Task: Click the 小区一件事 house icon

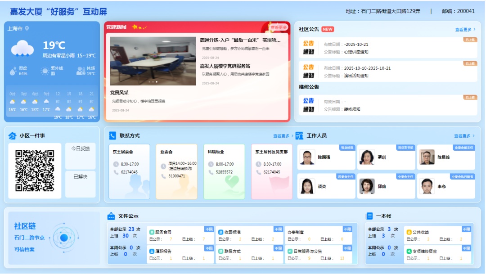Action: 12,135
